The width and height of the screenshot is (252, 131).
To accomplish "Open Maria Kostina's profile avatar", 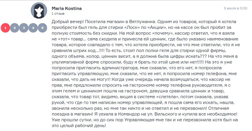I will click(x=39, y=11).
